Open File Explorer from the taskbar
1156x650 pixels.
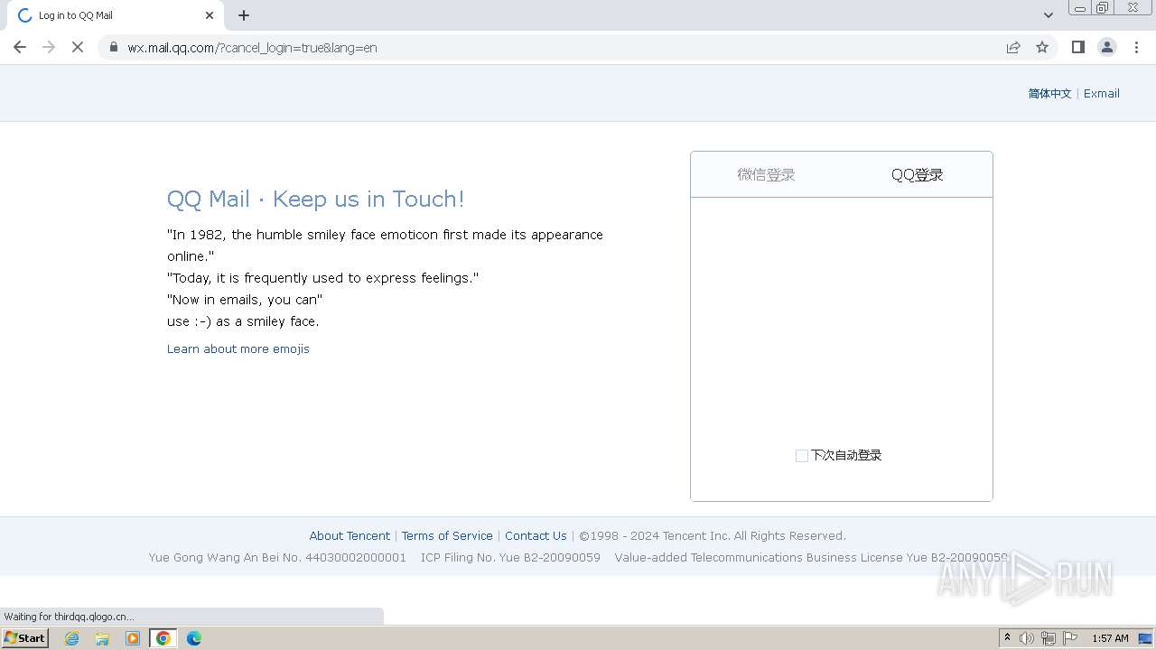[102, 638]
